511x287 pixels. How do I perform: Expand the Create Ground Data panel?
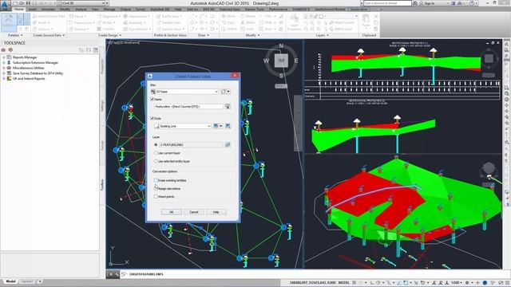49,35
